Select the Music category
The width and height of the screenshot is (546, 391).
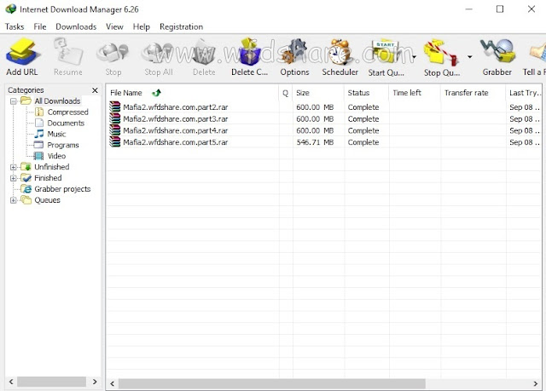(x=56, y=134)
